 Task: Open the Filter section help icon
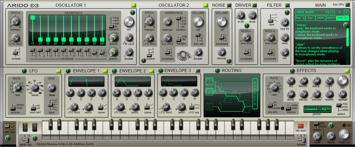[x=287, y=12]
